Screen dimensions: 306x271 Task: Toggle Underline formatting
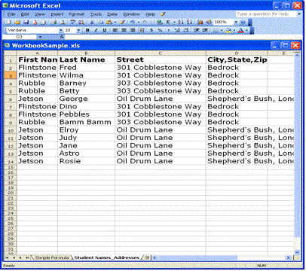(x=104, y=30)
